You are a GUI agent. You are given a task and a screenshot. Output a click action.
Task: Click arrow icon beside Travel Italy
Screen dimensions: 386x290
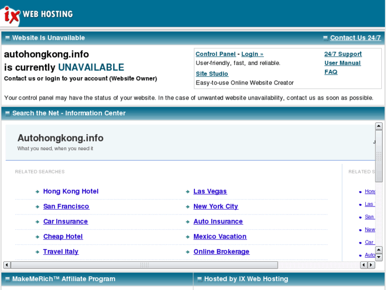pos(37,252)
